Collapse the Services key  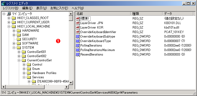point(24,77)
